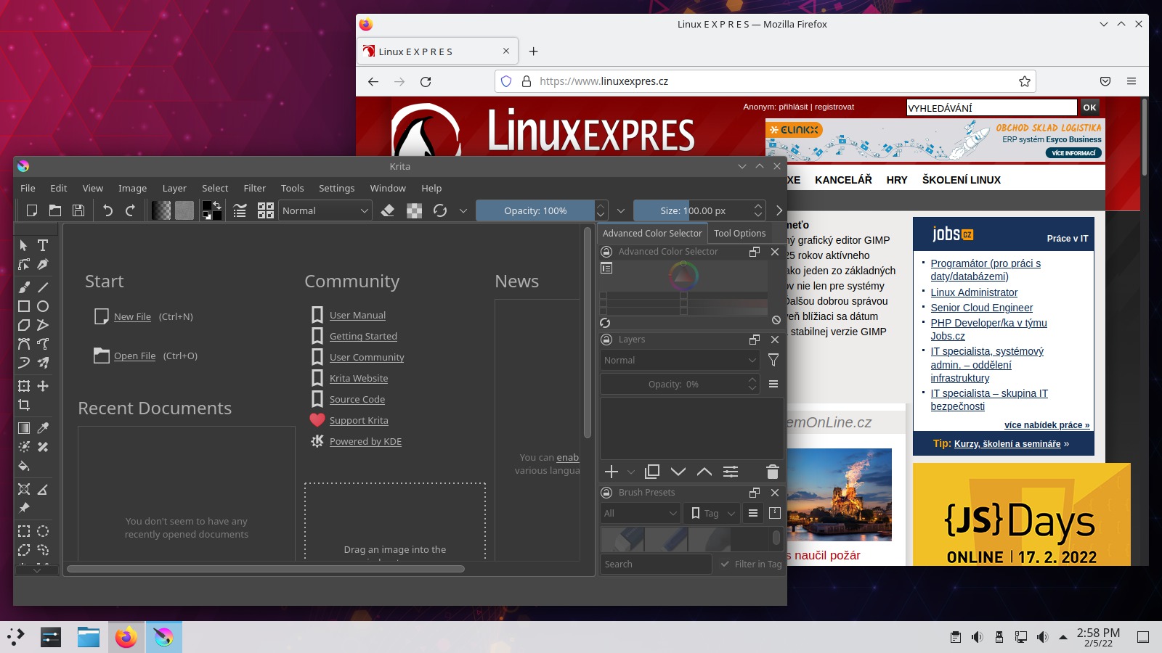Click the Redo arrow in Krita toolbar
Screen dimensions: 1162x653
pyautogui.click(x=131, y=210)
